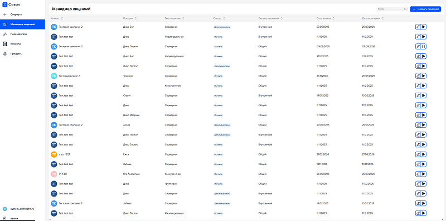This screenshot has height=221, width=446.
Task: Sort table by Клиент column
Action: 62,18
